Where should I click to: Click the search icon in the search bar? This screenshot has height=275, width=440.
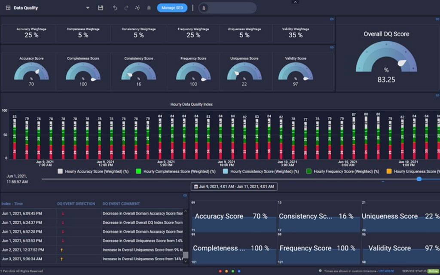point(204,7)
